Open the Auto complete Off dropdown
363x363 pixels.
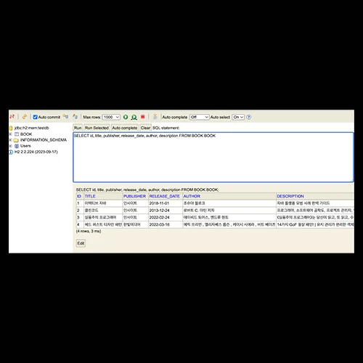pyautogui.click(x=199, y=117)
